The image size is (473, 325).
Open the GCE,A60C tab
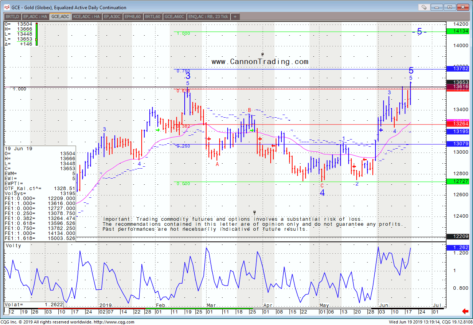coord(175,16)
